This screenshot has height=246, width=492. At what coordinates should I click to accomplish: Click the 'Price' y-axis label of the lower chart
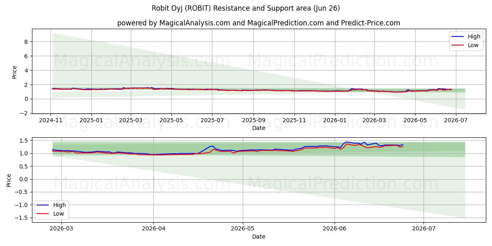(x=9, y=180)
